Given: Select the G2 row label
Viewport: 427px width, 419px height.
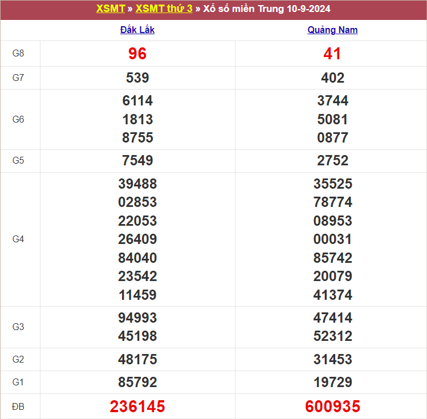Looking at the screenshot, I should tap(18, 359).
